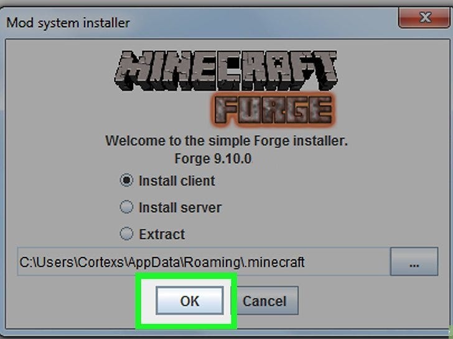Screen dimensions: 453x339
Task: Click the orange Forge logo graphic
Action: tap(273, 110)
